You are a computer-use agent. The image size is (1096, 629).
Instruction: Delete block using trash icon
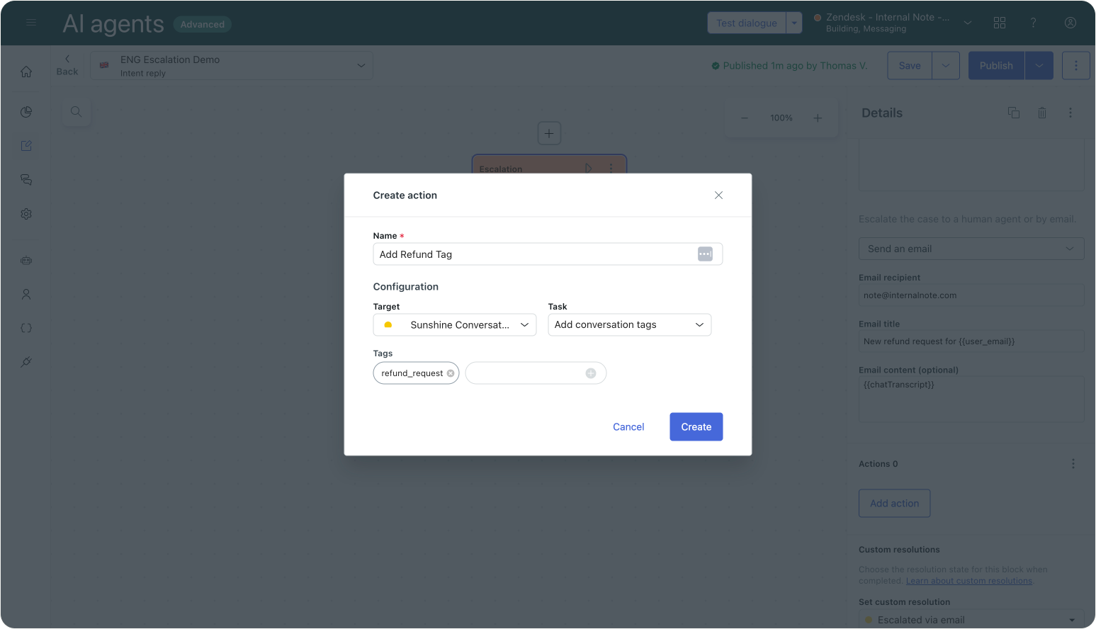click(1042, 113)
